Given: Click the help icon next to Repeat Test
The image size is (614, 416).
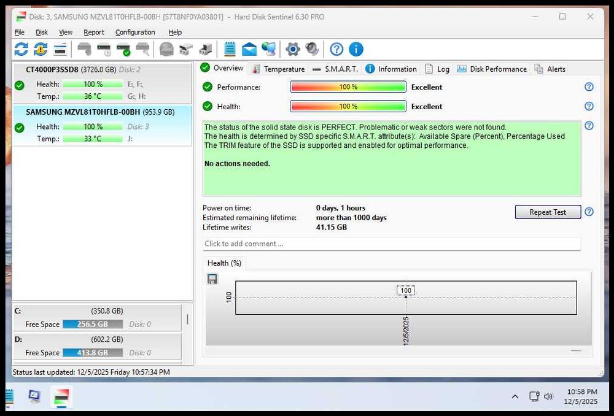Looking at the screenshot, I should [589, 212].
